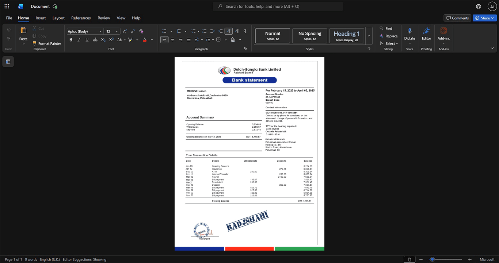
Task: Click the Change Case Ab icon
Action: click(119, 39)
